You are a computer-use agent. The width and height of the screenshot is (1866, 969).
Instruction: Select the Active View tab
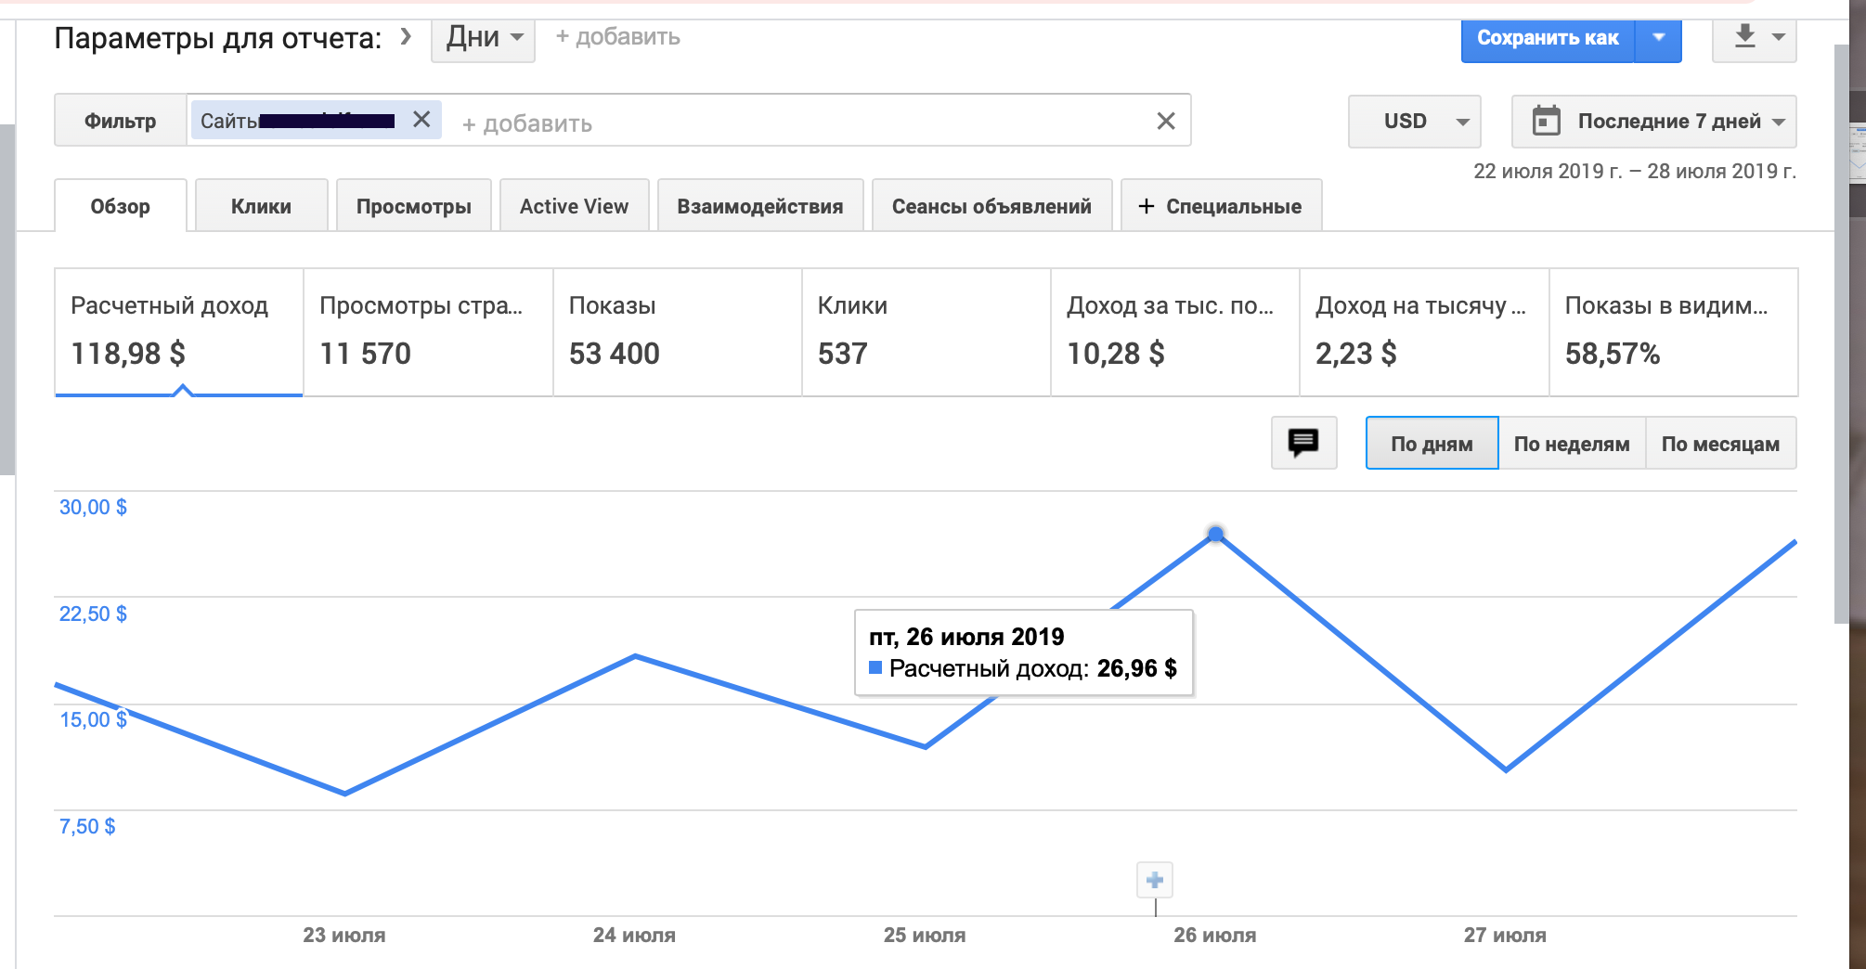pos(574,206)
